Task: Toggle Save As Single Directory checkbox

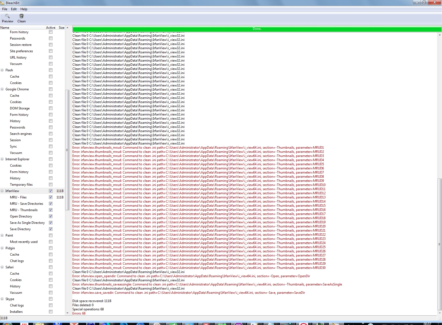Action: (51, 223)
